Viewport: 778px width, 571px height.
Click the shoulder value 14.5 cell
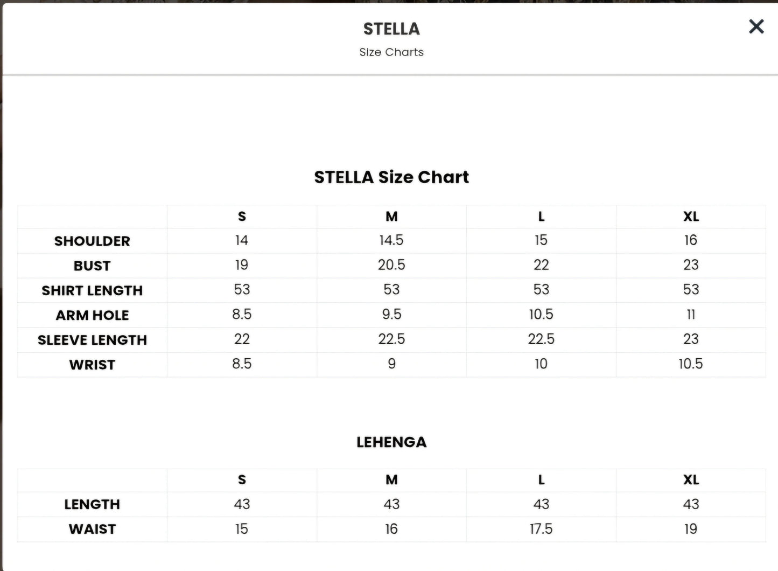(x=391, y=240)
